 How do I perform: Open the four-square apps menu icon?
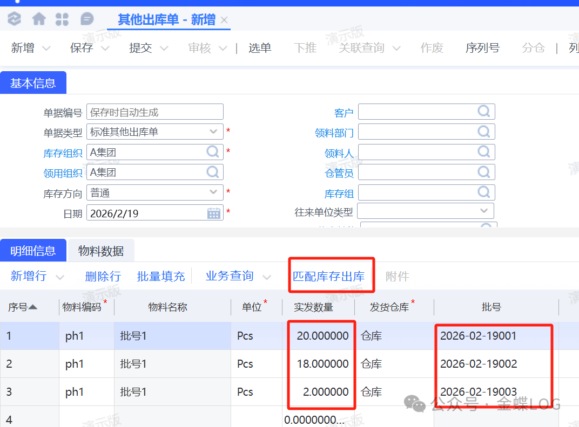pos(62,19)
